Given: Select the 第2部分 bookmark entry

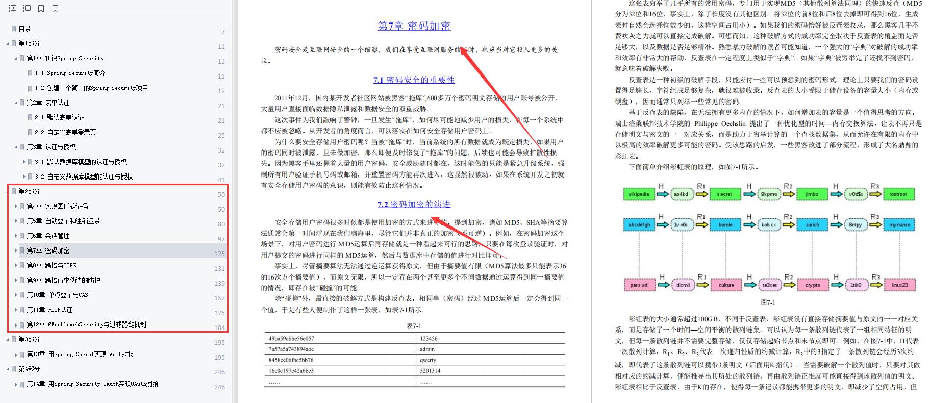Looking at the screenshot, I should (x=29, y=191).
